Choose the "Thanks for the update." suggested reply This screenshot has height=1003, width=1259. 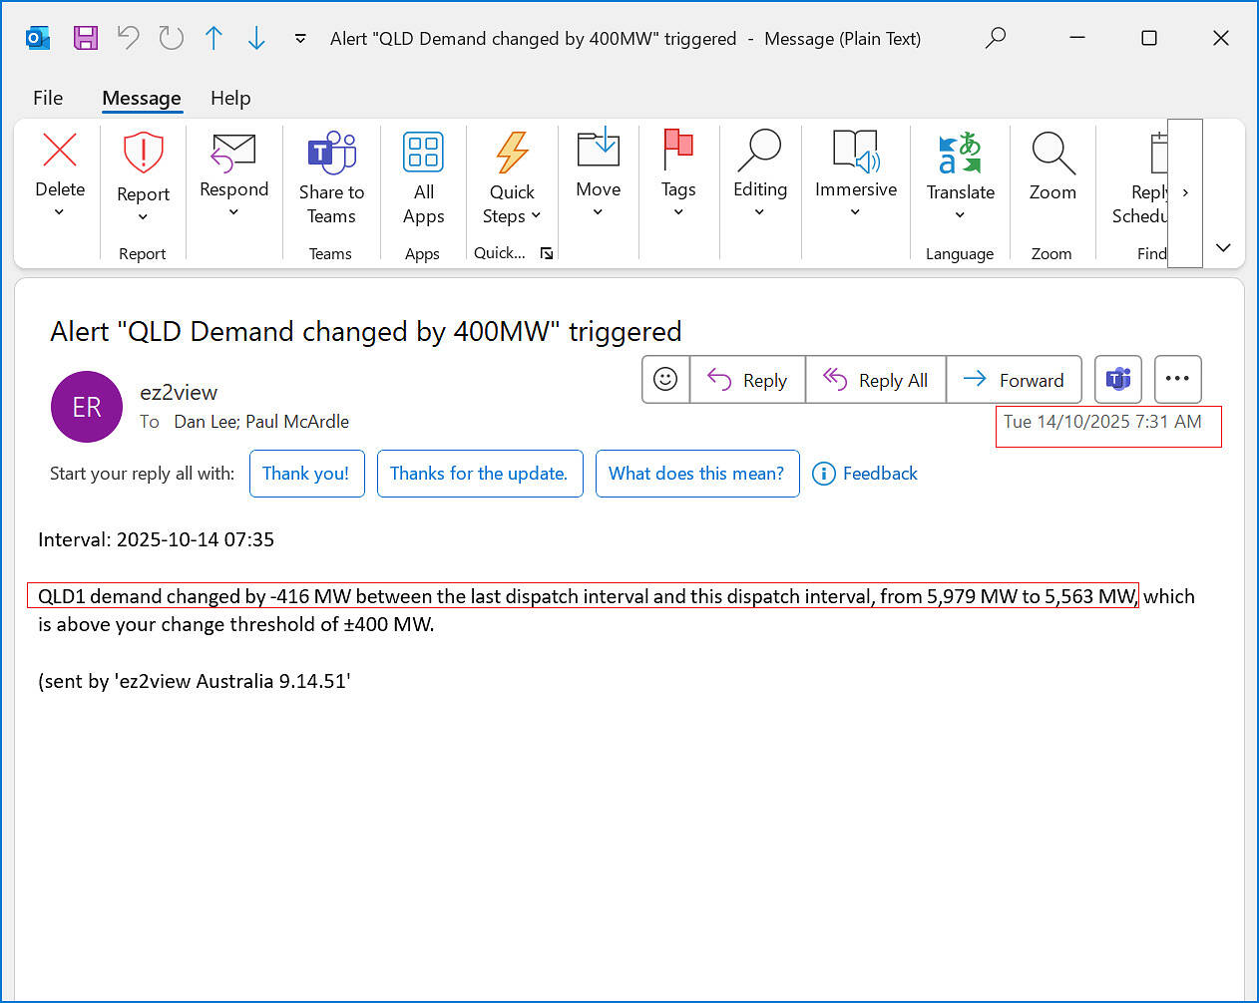tap(479, 474)
